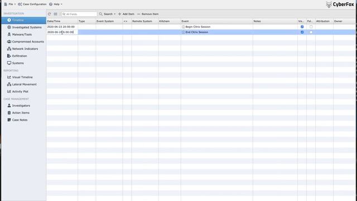Image resolution: width=357 pixels, height=201 pixels.
Task: Click the Systems monitor icon
Action: (x=9, y=63)
